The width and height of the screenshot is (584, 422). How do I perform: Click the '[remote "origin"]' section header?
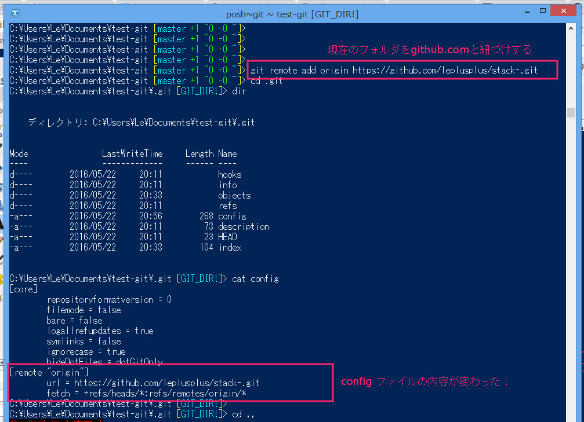pyautogui.click(x=49, y=372)
